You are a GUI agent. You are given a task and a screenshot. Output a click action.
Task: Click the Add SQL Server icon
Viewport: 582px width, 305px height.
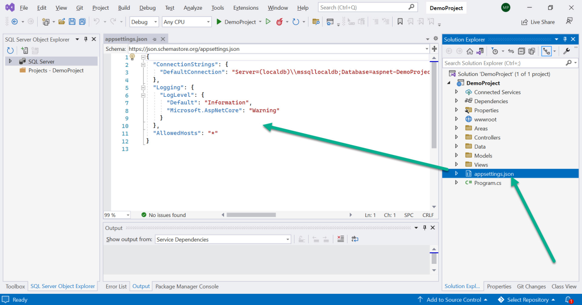click(x=24, y=50)
